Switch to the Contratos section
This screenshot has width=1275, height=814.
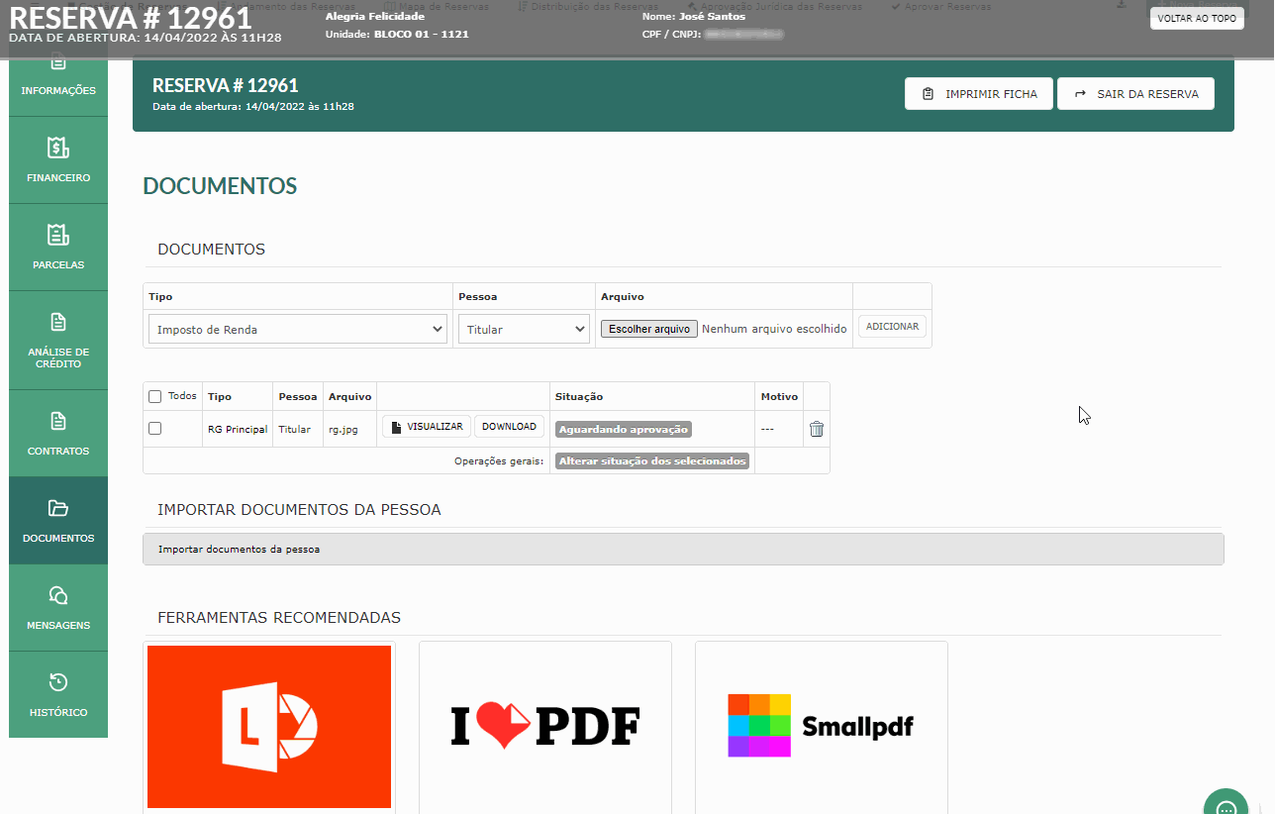[x=58, y=434]
